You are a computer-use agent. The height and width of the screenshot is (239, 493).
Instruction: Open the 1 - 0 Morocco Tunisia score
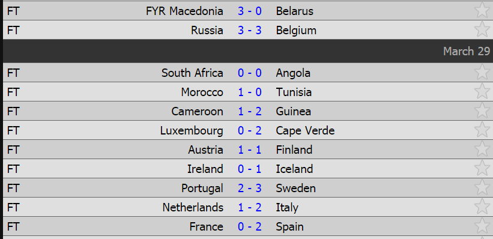click(250, 92)
